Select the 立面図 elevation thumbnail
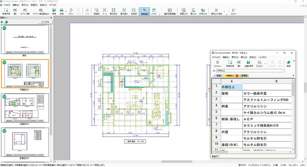 pos(25,108)
